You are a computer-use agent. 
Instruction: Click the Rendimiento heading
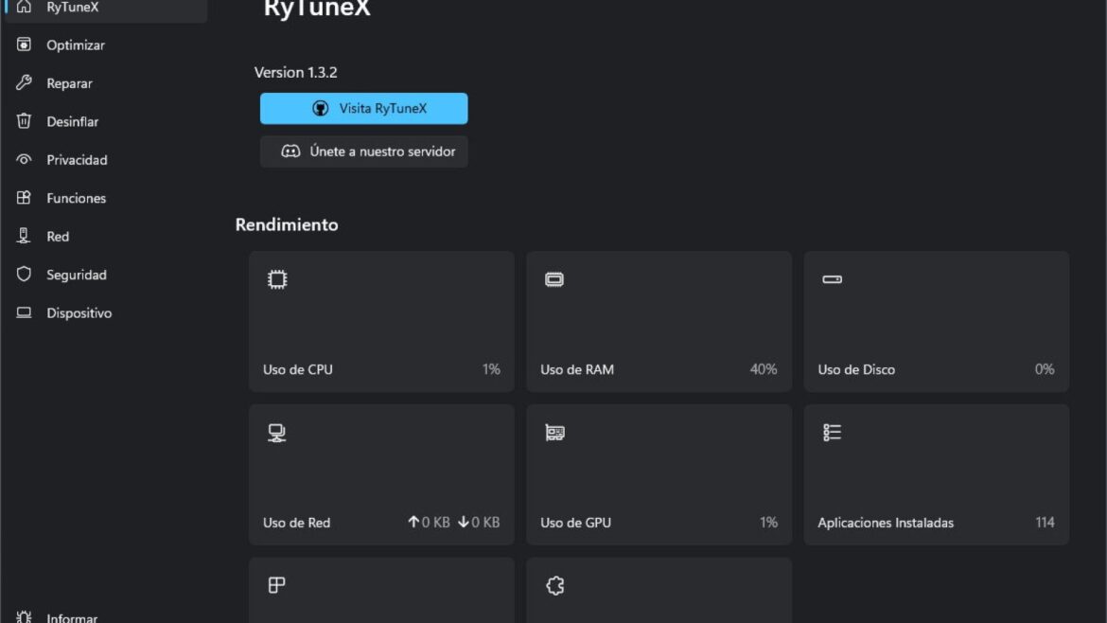(287, 224)
